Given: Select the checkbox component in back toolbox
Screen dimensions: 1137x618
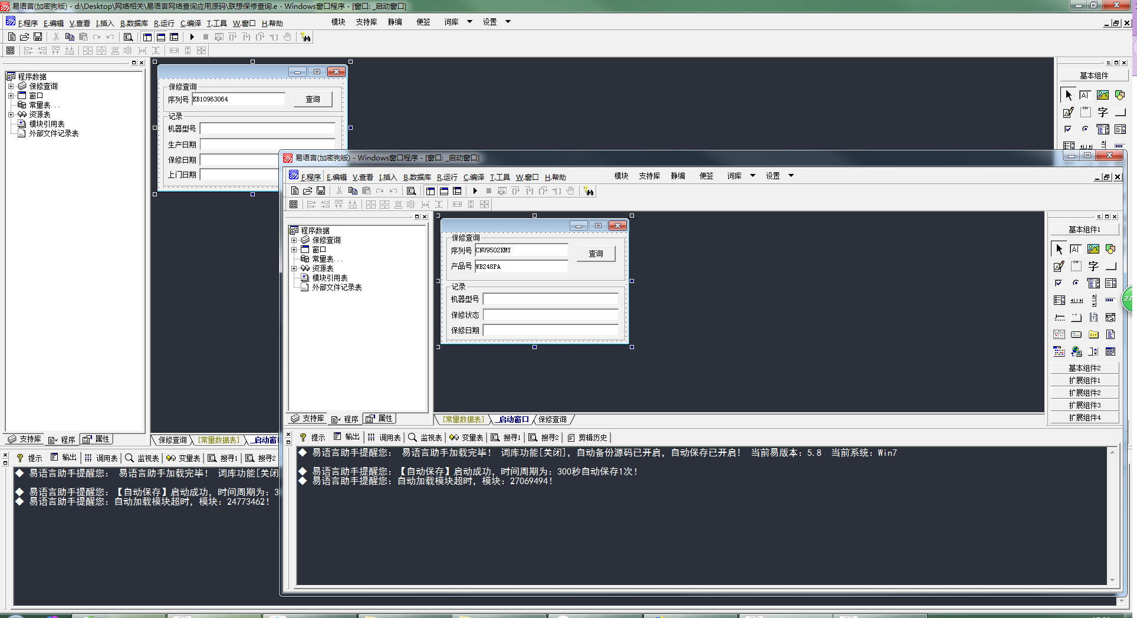Looking at the screenshot, I should click(x=1068, y=129).
